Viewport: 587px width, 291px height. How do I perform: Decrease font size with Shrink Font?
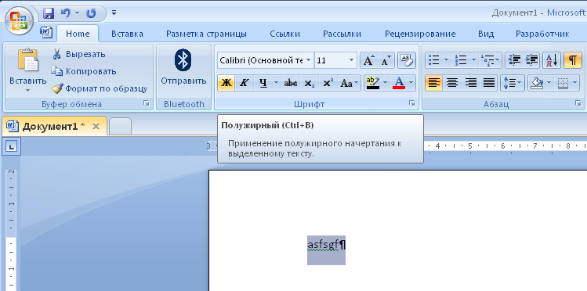pyautogui.click(x=386, y=60)
